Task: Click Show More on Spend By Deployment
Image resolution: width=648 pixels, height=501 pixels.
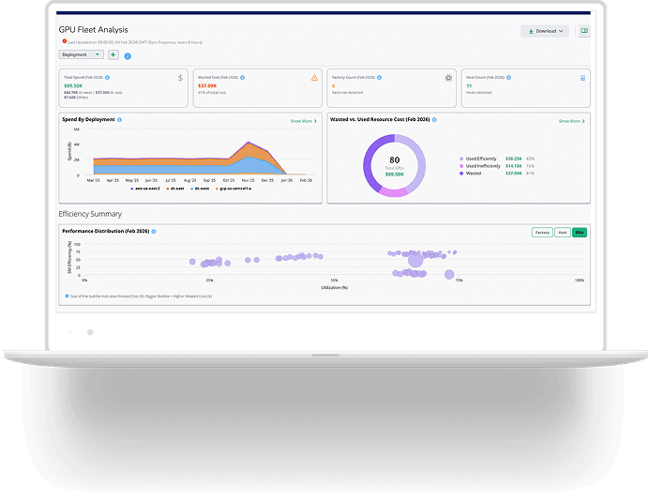Action: 303,121
